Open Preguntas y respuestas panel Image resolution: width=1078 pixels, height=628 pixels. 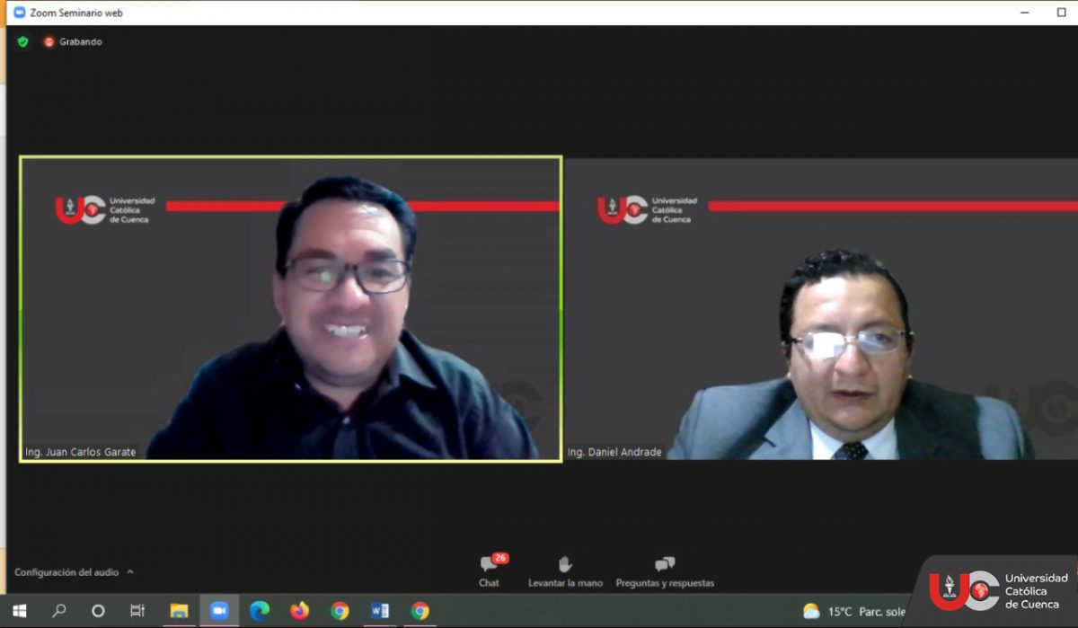(x=665, y=571)
